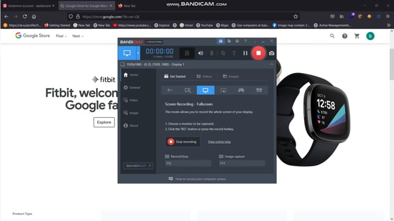The height and width of the screenshot is (221, 394).
Task: Stop recording with the red toolbar button
Action: (x=259, y=53)
